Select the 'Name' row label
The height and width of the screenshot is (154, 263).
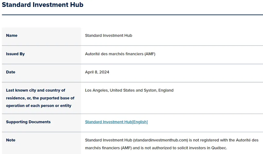(x=12, y=35)
